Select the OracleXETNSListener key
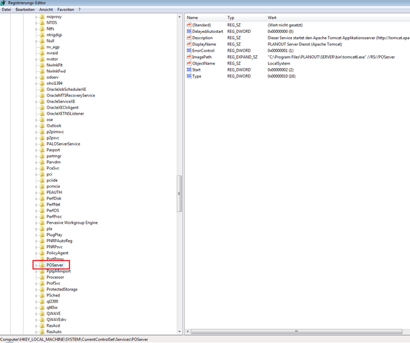The width and height of the screenshot is (410, 343). (65, 114)
